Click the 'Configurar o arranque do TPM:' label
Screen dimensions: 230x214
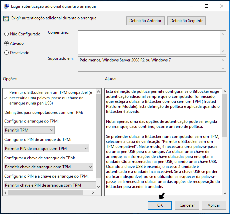[x=32, y=121]
